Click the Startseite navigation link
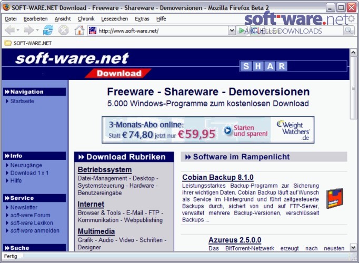The height and width of the screenshot is (263, 359). [22, 101]
